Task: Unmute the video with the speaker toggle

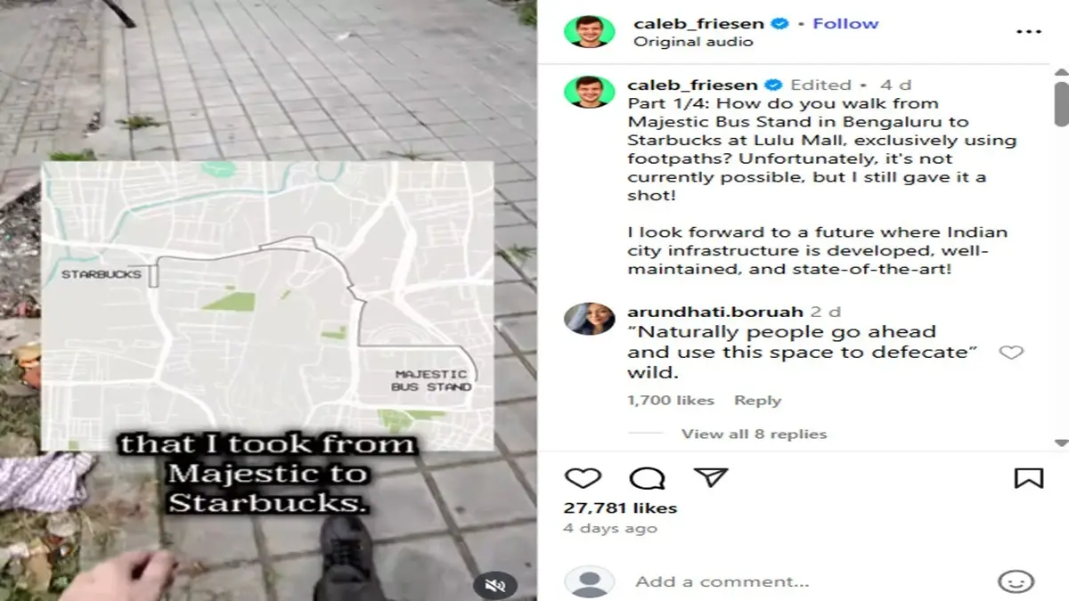Action: [x=495, y=585]
